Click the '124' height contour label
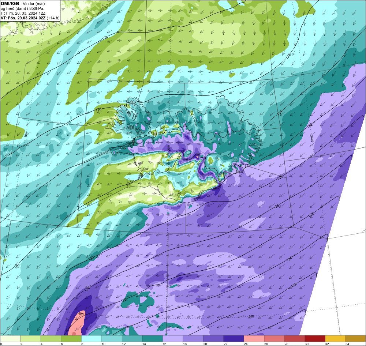The height and width of the screenshot is (346, 366). click(289, 258)
